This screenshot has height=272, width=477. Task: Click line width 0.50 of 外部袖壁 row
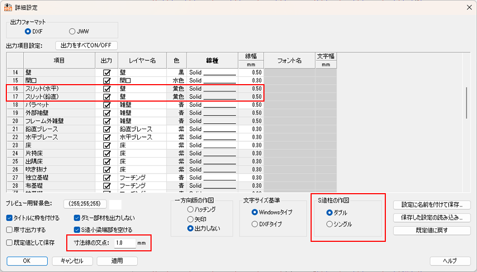(251, 113)
